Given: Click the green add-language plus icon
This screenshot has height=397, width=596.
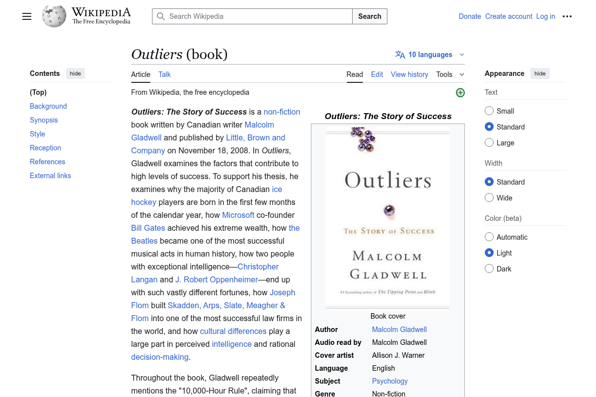Looking at the screenshot, I should (460, 92).
